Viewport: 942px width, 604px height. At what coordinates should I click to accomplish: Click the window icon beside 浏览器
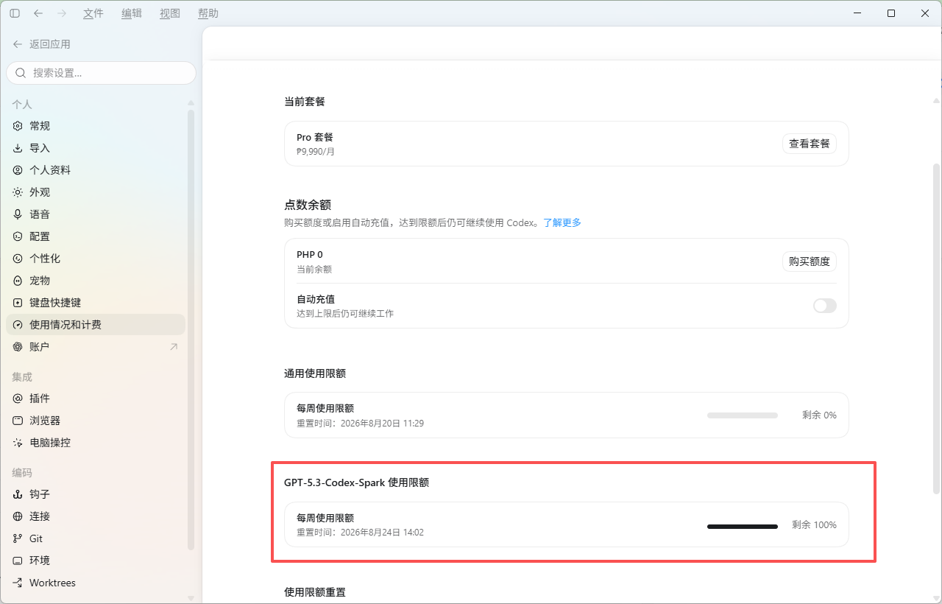(x=18, y=421)
